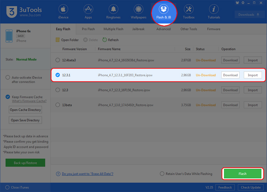Image resolution: width=267 pixels, height=192 pixels.
Task: Switch to Jailbreak tab
Action: coord(138,29)
